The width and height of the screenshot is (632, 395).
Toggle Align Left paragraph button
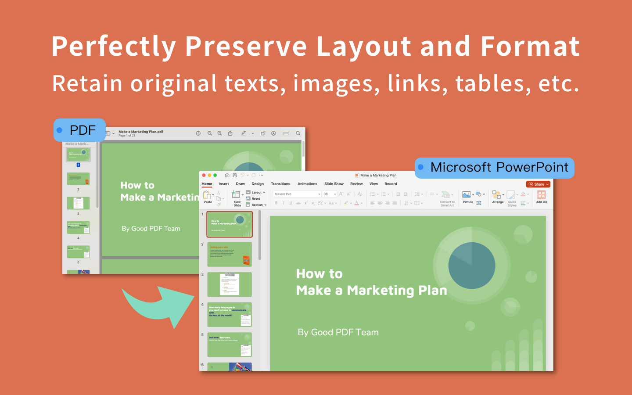click(x=372, y=203)
